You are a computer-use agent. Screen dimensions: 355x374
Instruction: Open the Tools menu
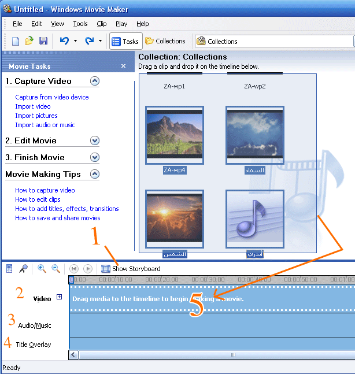[x=80, y=24]
